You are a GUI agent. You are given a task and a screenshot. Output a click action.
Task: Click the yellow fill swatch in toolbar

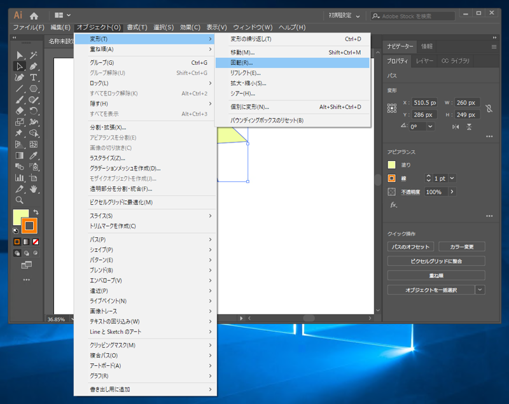click(x=18, y=216)
